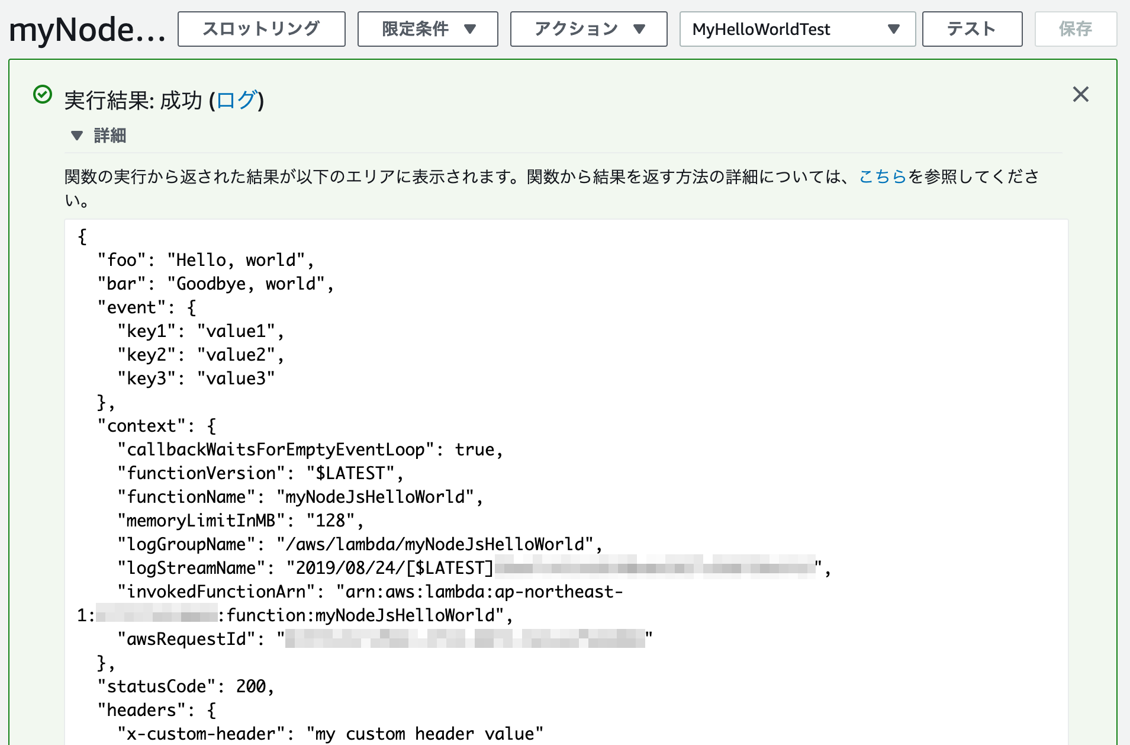Image resolution: width=1130 pixels, height=745 pixels.
Task: Click the "logStreamName" line
Action: [x=474, y=568]
